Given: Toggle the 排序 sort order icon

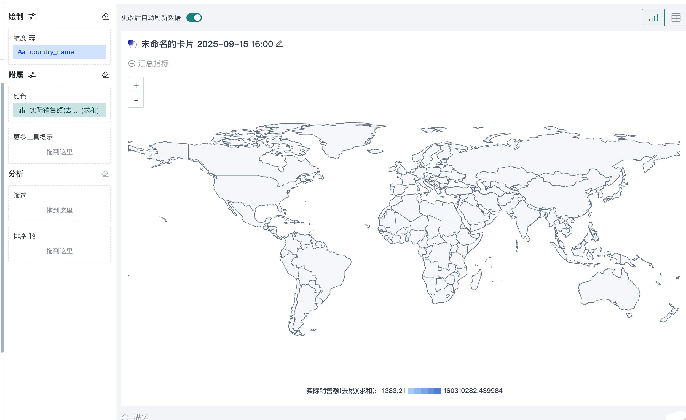Looking at the screenshot, I should (x=32, y=236).
